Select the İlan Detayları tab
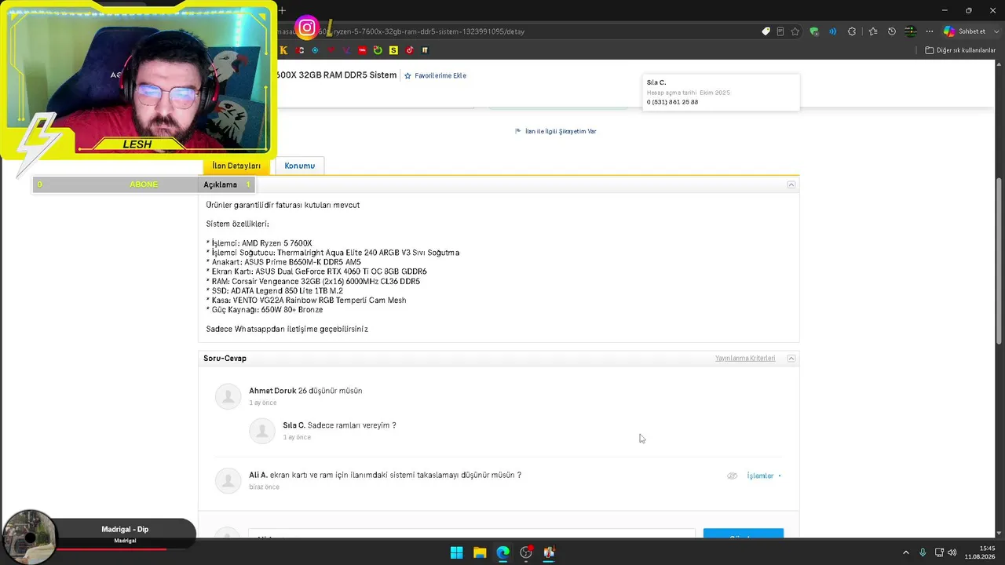Screen dimensions: 1005x565 236,166
